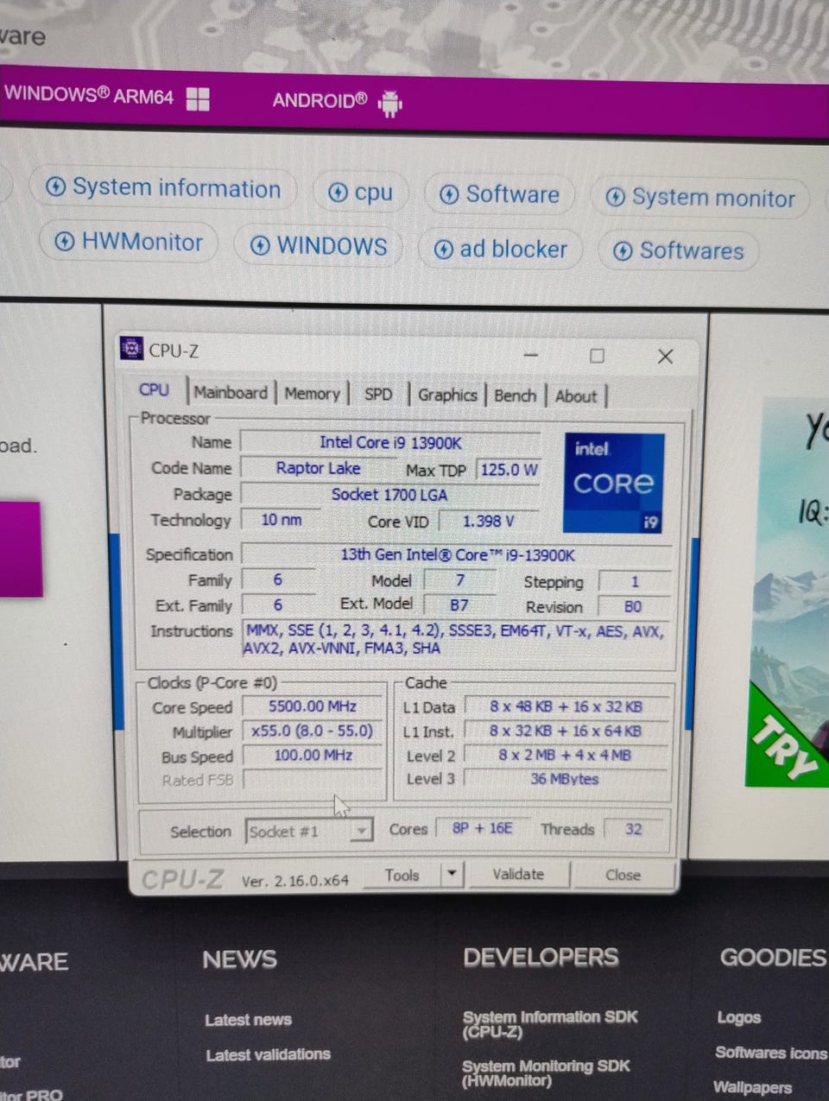Switch to the CPU tab
This screenshot has height=1101, width=829.
click(x=154, y=390)
